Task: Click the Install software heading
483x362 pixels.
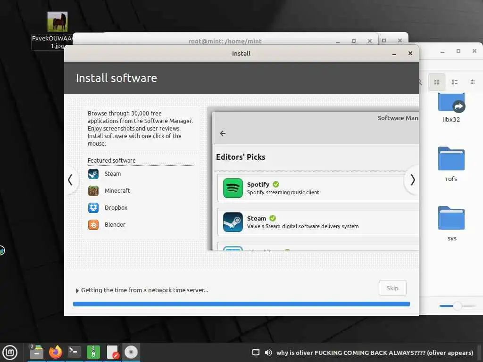Action: click(x=117, y=78)
